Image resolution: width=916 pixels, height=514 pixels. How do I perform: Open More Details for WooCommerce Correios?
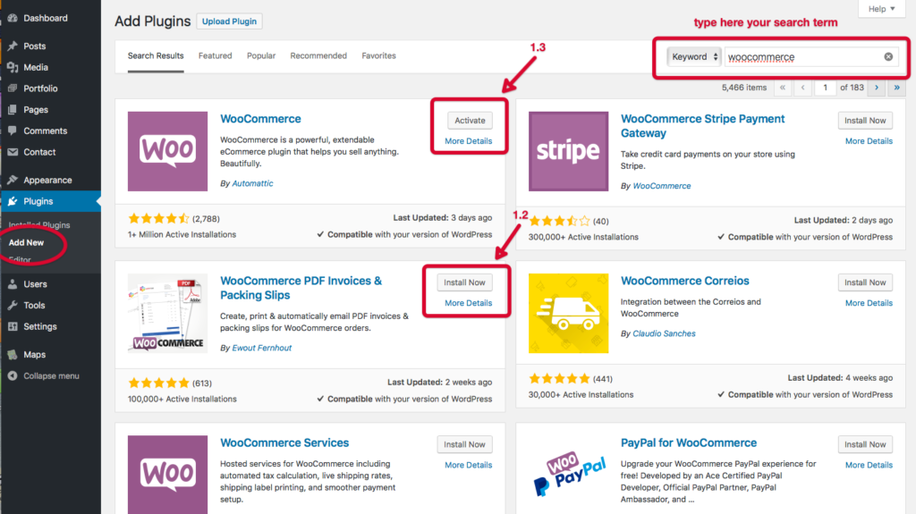coord(869,303)
